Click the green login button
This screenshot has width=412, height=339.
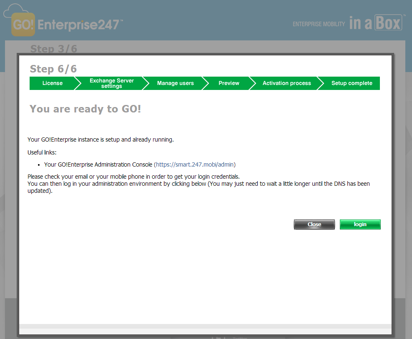(360, 224)
